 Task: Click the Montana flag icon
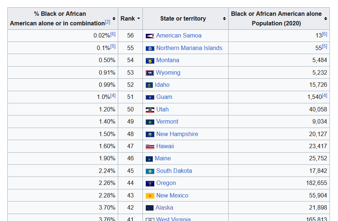click(150, 61)
